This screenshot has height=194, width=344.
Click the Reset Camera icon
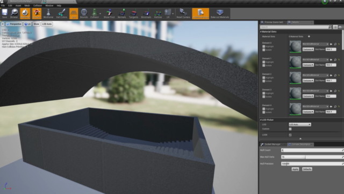183,13
